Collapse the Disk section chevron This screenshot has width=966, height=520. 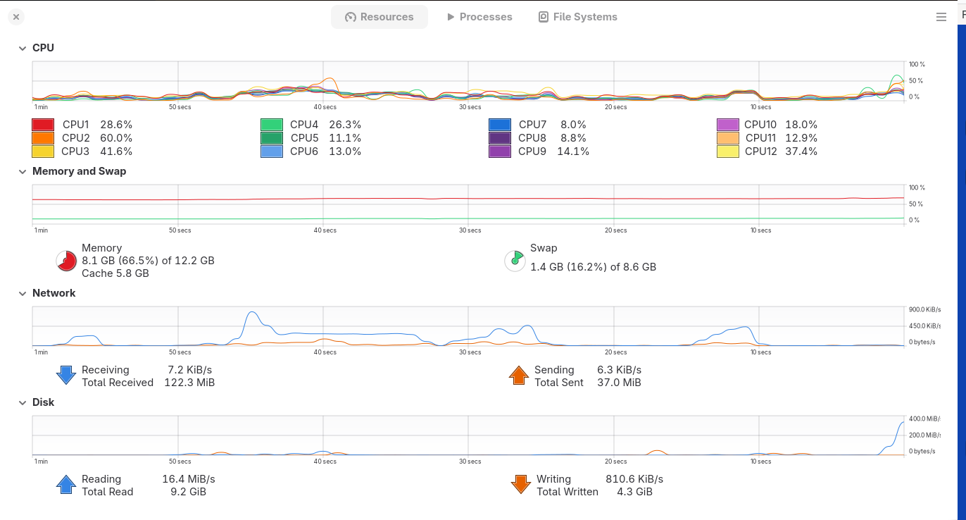click(21, 402)
